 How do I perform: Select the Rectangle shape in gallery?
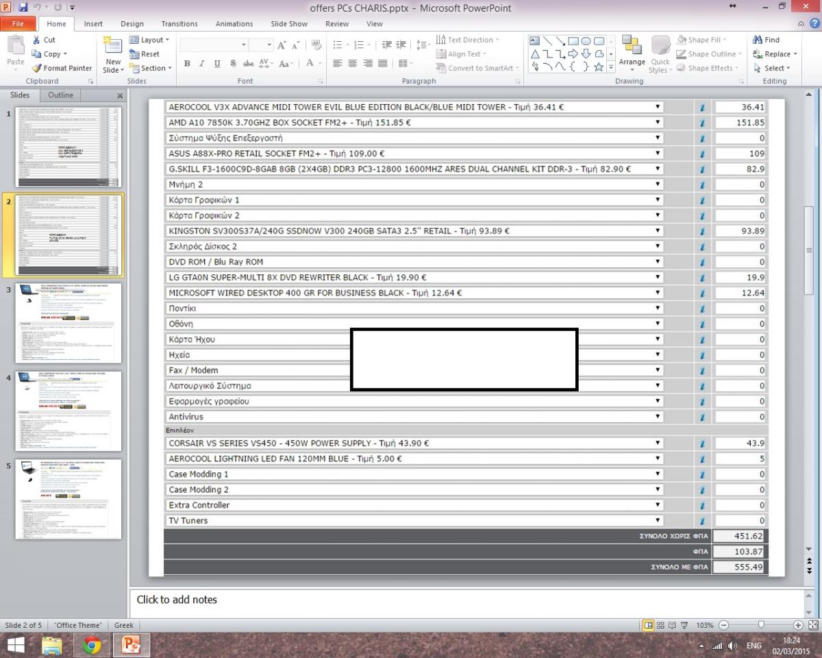click(x=574, y=40)
